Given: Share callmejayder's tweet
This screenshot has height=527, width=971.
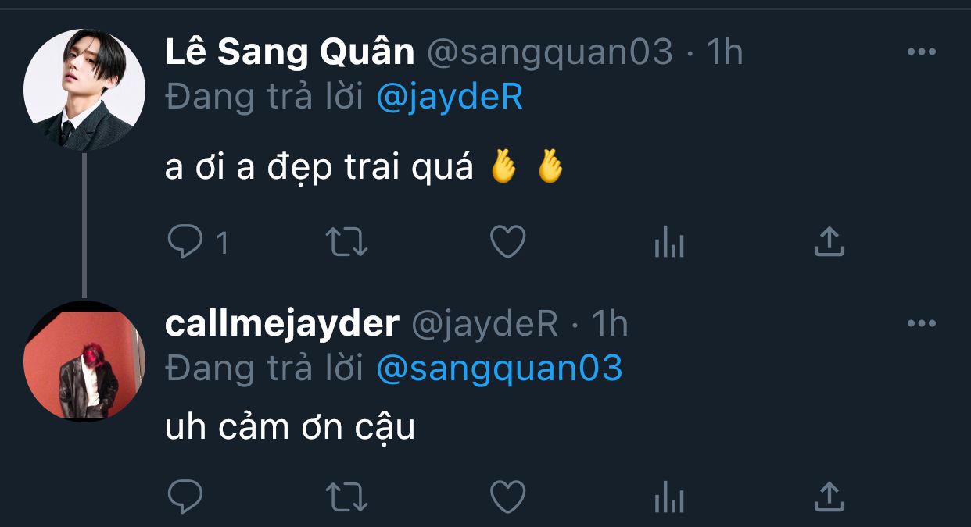Looking at the screenshot, I should tap(829, 496).
